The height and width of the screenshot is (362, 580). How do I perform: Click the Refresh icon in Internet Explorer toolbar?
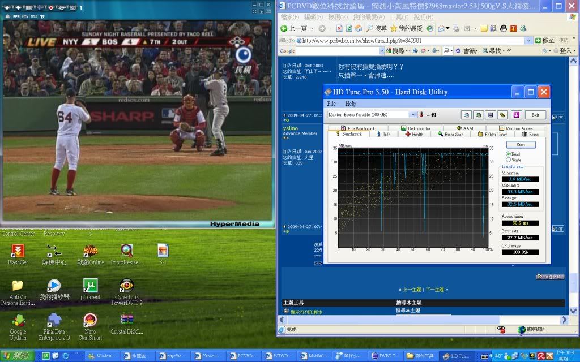point(349,28)
